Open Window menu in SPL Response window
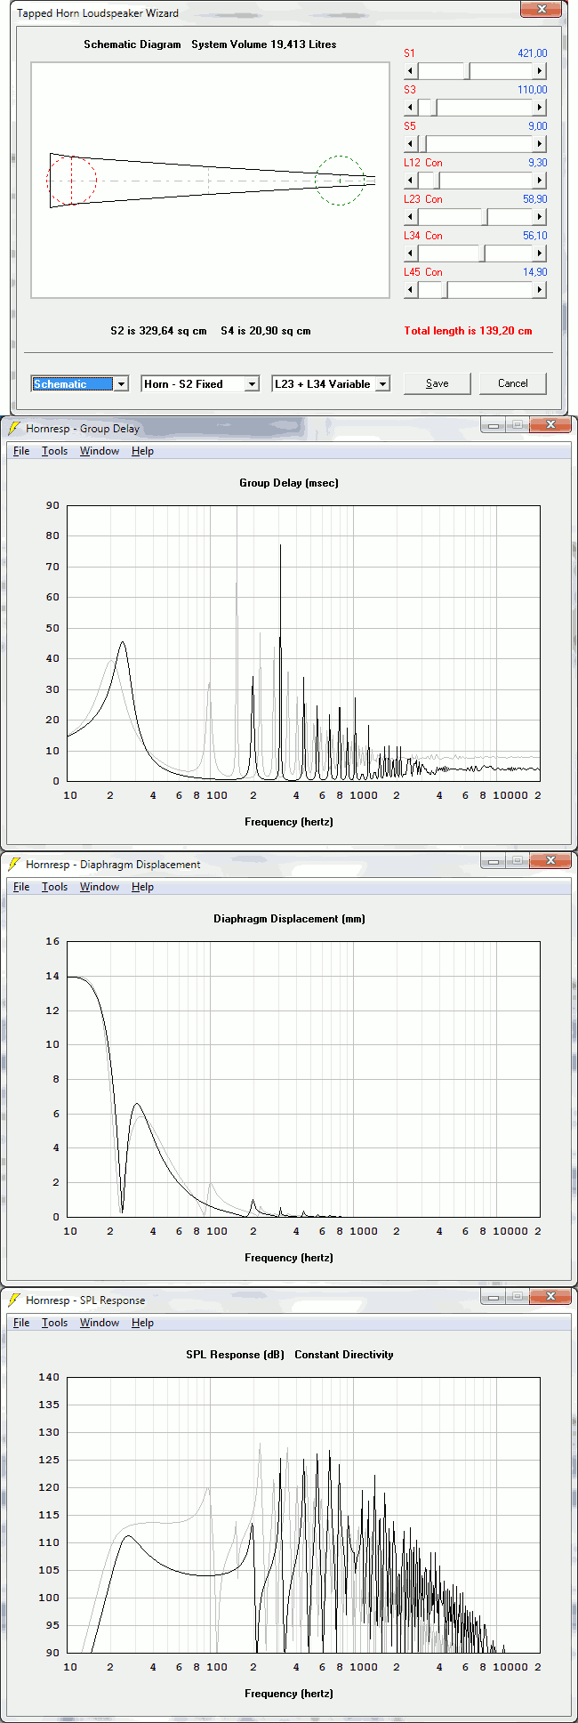Screen dimensions: 578x1723 (x=100, y=1323)
